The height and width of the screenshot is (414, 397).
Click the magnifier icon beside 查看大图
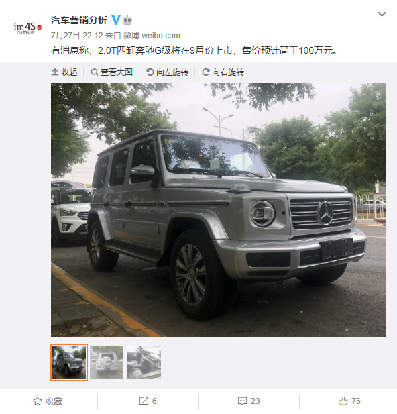coord(95,72)
